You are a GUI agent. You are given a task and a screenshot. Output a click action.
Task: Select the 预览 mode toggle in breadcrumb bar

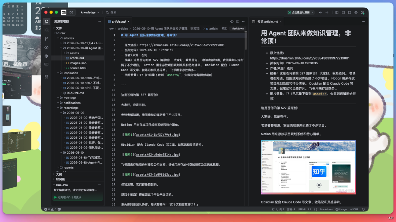tap(224, 28)
